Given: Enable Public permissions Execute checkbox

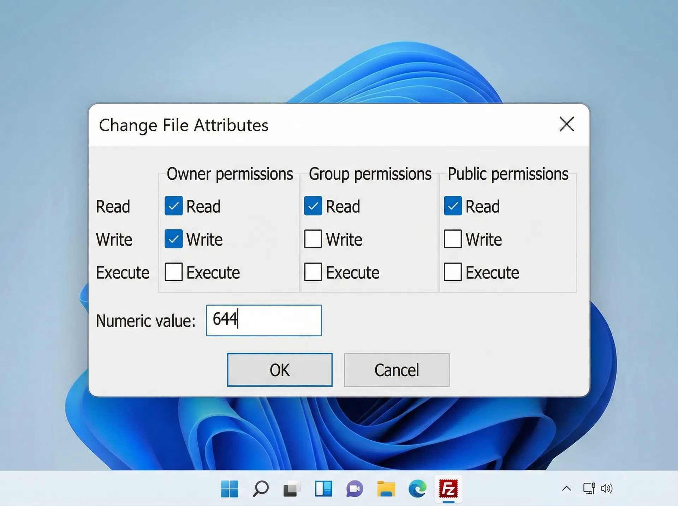Looking at the screenshot, I should 453,272.
